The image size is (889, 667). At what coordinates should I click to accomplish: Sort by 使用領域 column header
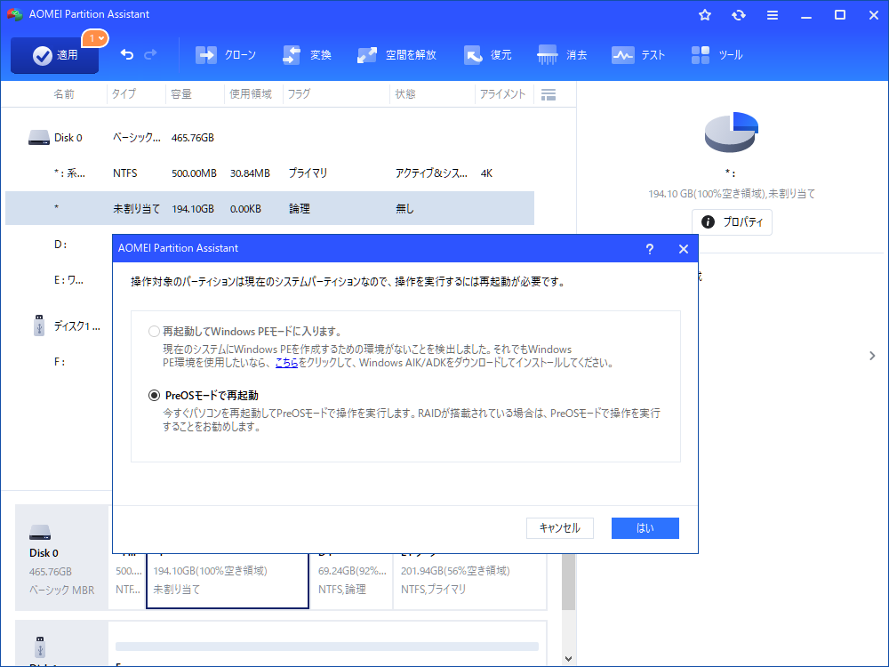click(x=251, y=94)
